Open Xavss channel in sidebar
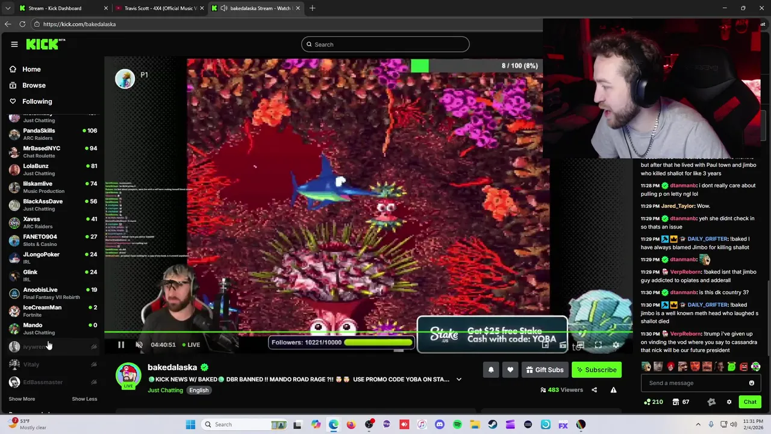Viewport: 771px width, 434px height. (x=52, y=222)
